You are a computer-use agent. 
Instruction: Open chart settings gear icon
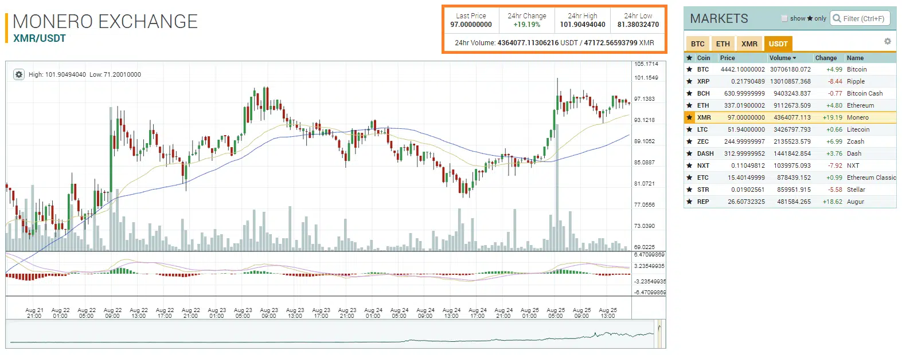point(19,74)
